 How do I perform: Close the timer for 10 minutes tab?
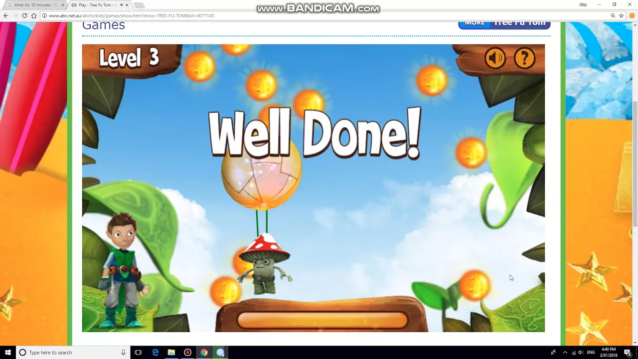pyautogui.click(x=63, y=5)
